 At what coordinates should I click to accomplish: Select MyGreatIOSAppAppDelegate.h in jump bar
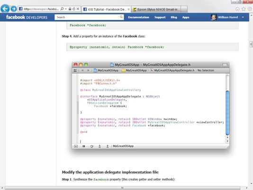coord(172,70)
